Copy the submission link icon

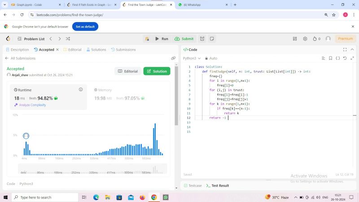point(173,58)
